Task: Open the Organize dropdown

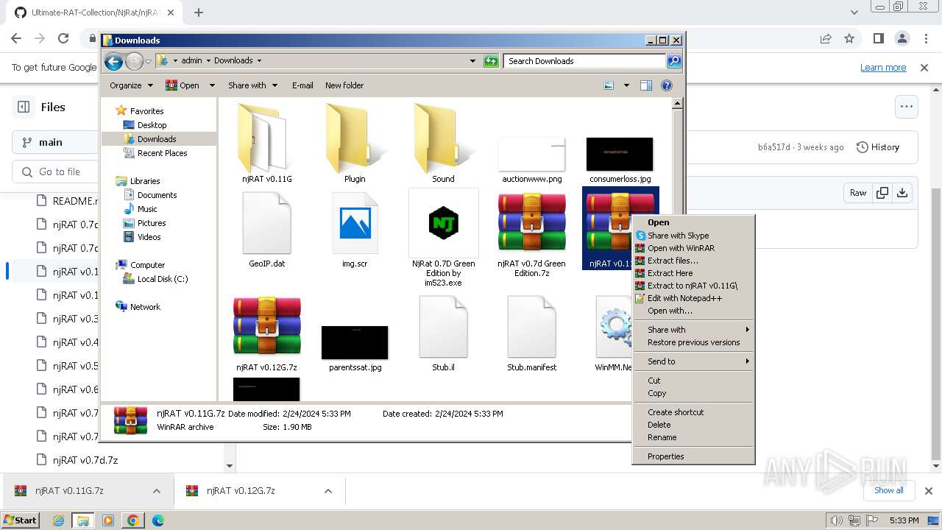Action: tap(131, 85)
